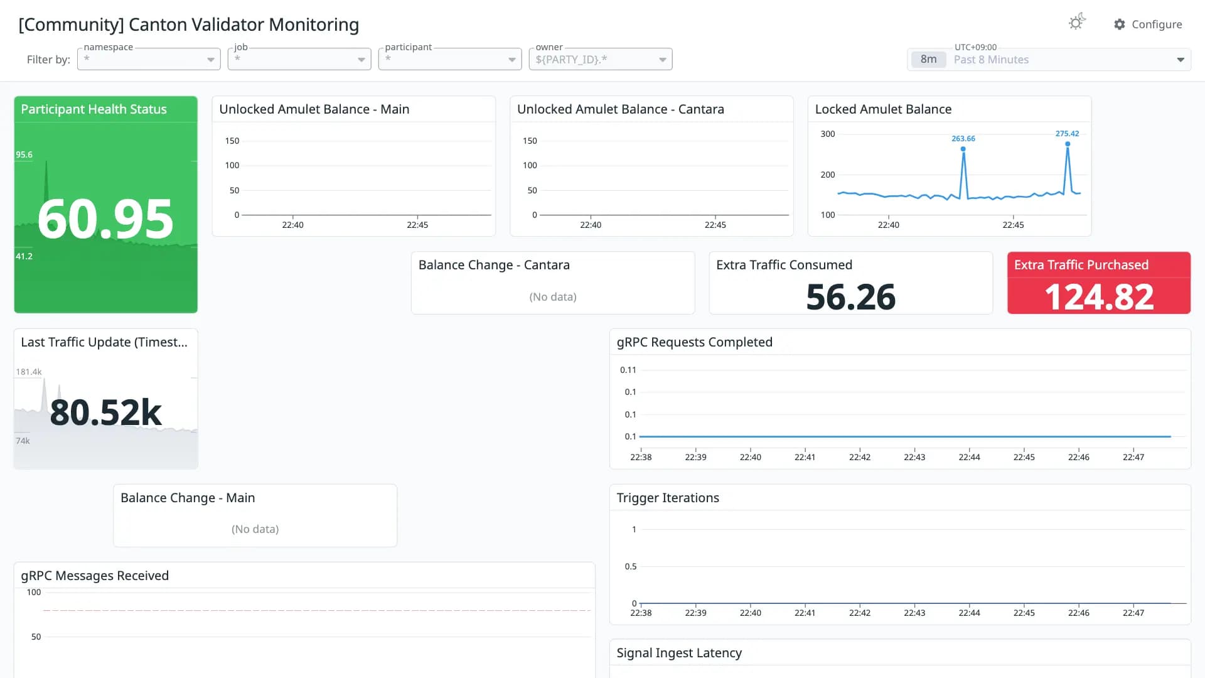
Task: Click the Extra Traffic Purchased value 124.82
Action: coord(1099,297)
